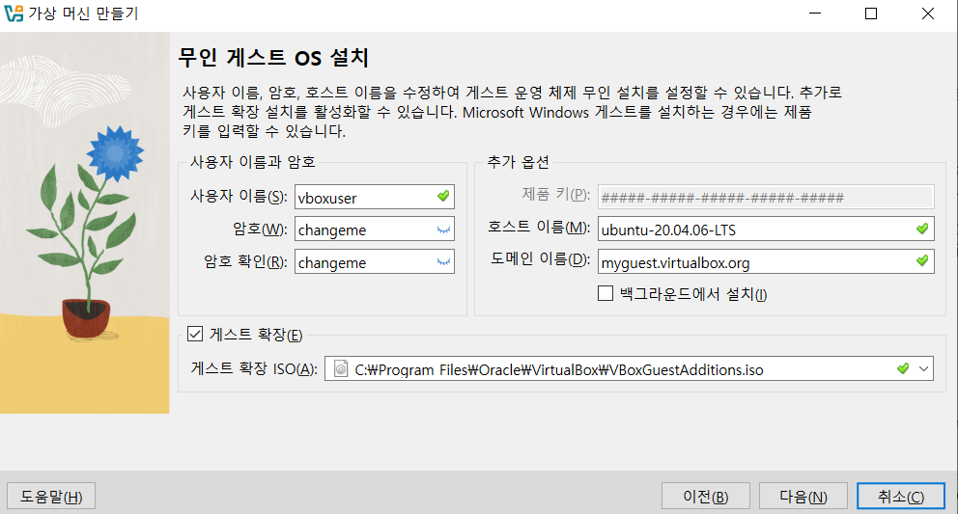Click 호스트 이름 field with ubuntu-20.04.06-LTS
958x514 pixels.
click(766, 229)
